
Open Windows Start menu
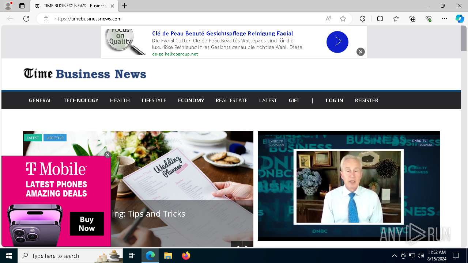pos(9,256)
